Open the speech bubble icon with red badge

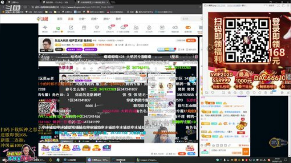point(123,27)
